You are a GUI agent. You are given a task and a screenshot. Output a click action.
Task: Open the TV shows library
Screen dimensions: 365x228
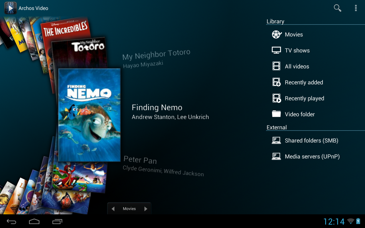coord(297,50)
